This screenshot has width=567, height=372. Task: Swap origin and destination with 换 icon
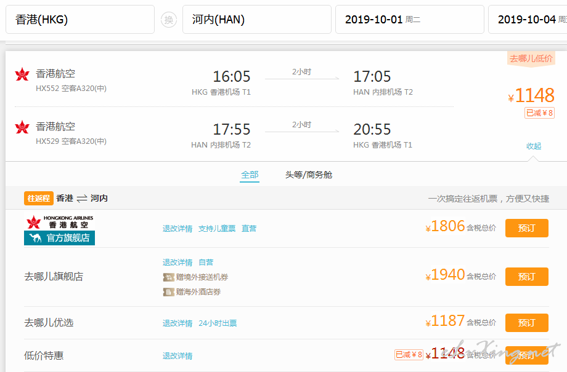coord(169,20)
